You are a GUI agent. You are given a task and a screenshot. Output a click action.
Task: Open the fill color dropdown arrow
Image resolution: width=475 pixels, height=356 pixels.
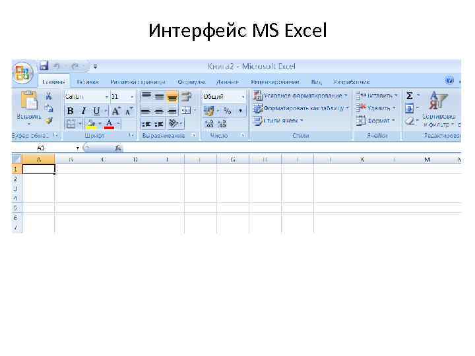[100, 124]
